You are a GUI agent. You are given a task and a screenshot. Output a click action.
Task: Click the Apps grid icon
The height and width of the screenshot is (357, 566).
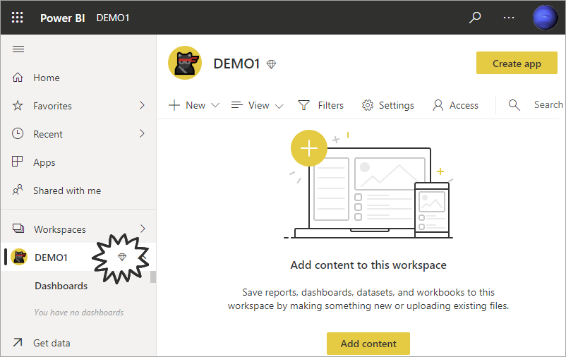pyautogui.click(x=18, y=162)
